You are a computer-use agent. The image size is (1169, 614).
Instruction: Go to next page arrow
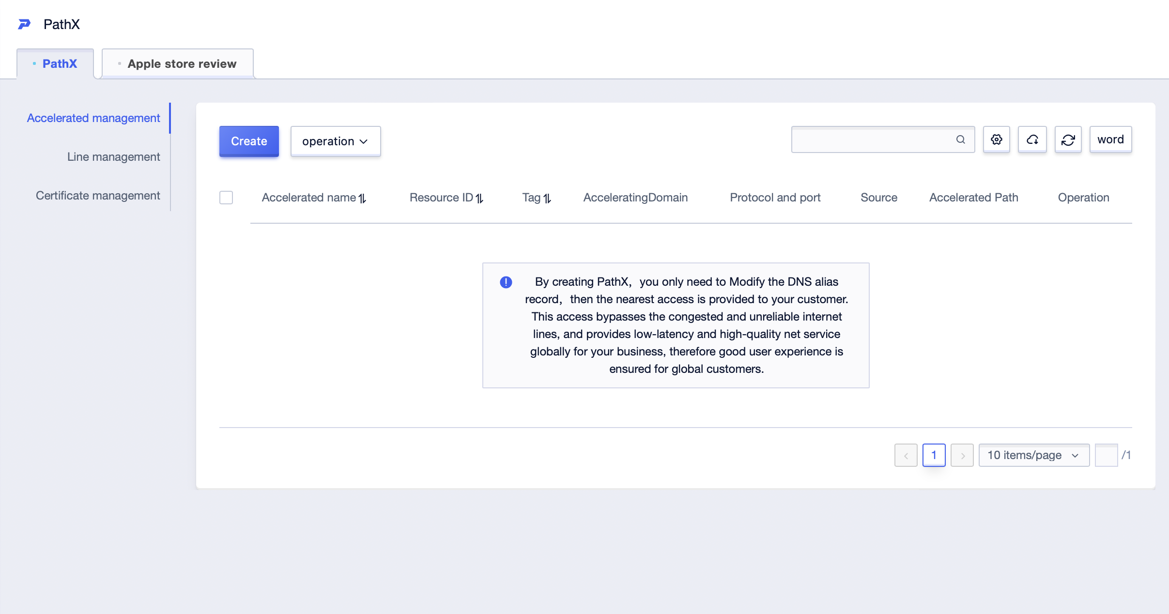point(962,455)
